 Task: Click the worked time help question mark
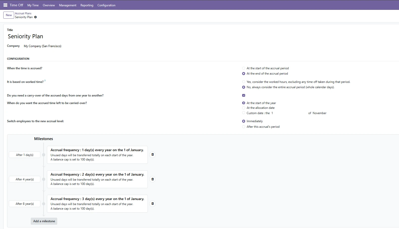point(45,81)
